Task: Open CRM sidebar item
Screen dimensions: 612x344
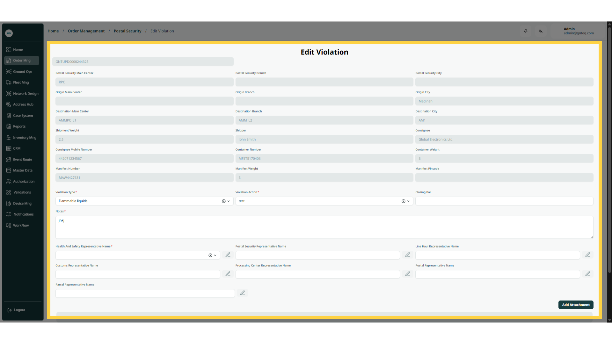Action: 22,148
